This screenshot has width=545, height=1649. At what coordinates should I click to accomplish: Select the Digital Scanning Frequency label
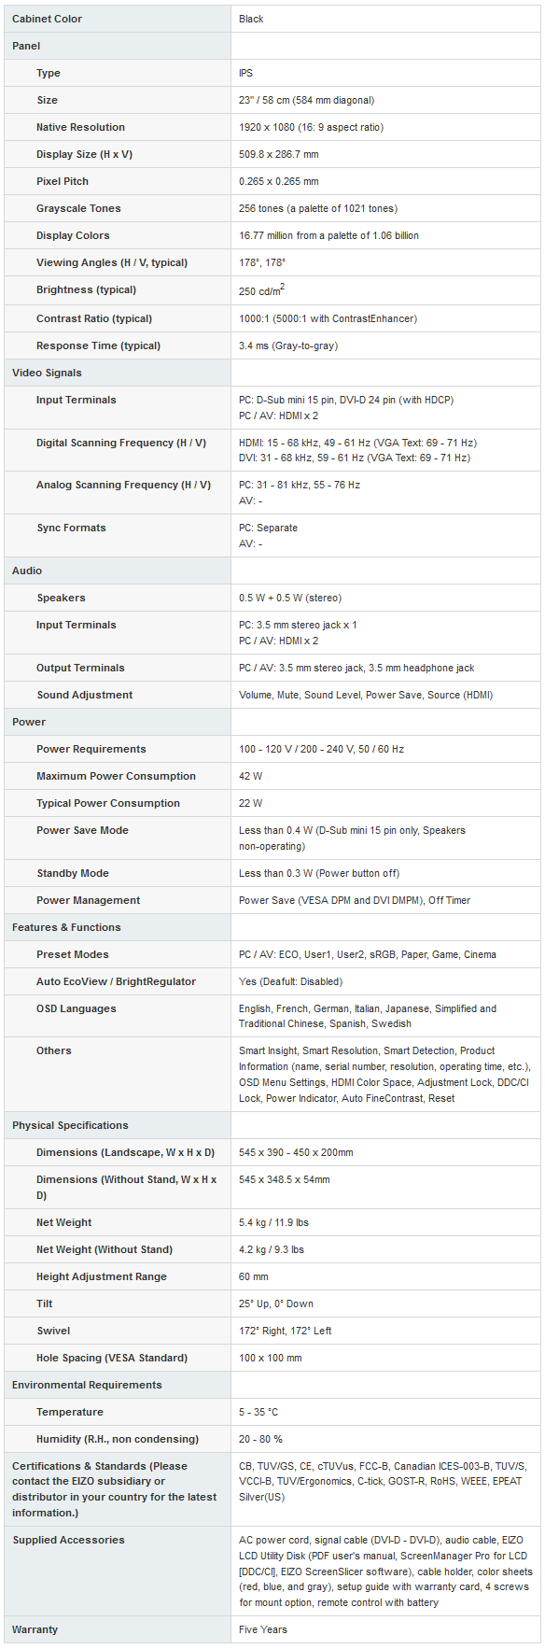coord(121,443)
